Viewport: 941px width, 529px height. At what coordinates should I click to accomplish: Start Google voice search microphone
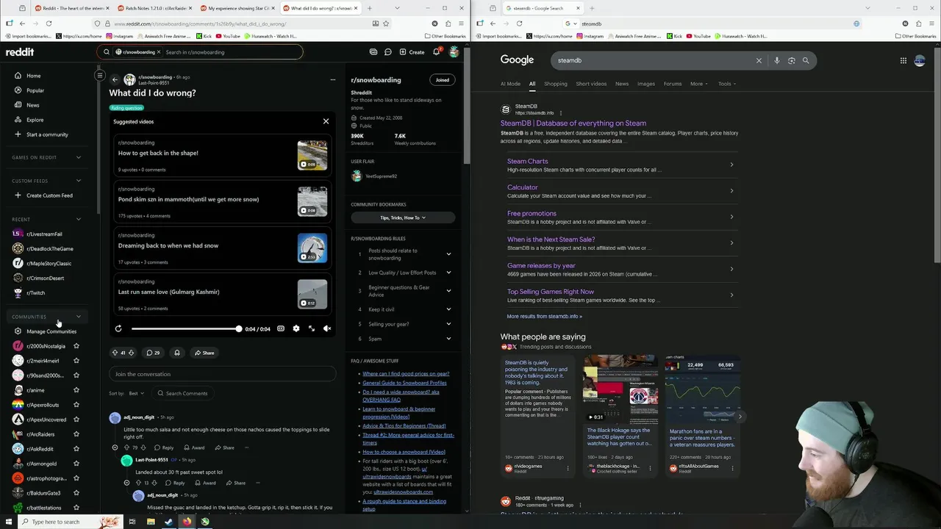tap(776, 60)
